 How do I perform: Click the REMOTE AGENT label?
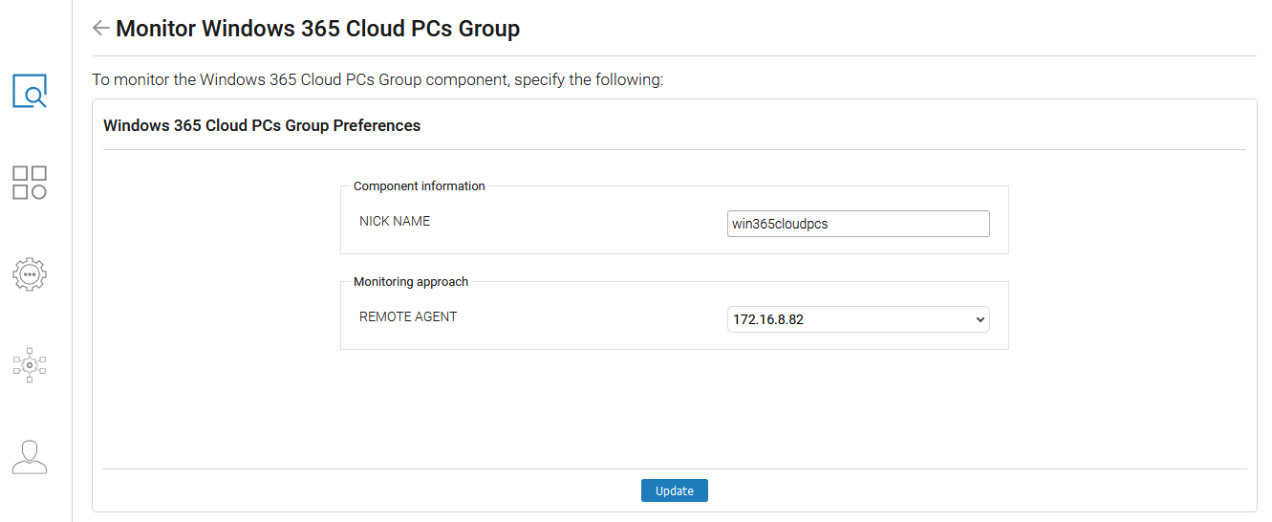[408, 316]
